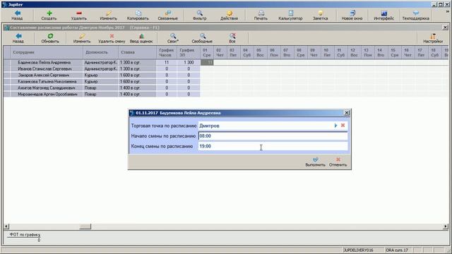The width and height of the screenshot is (452, 254).
Task: Focus the Конец смены field 19:00
Action: point(273,146)
